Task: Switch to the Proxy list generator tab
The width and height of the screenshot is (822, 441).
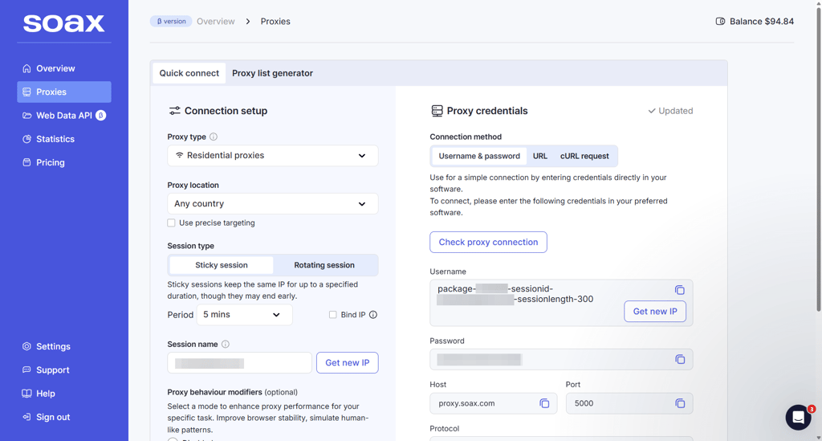Action: tap(273, 73)
